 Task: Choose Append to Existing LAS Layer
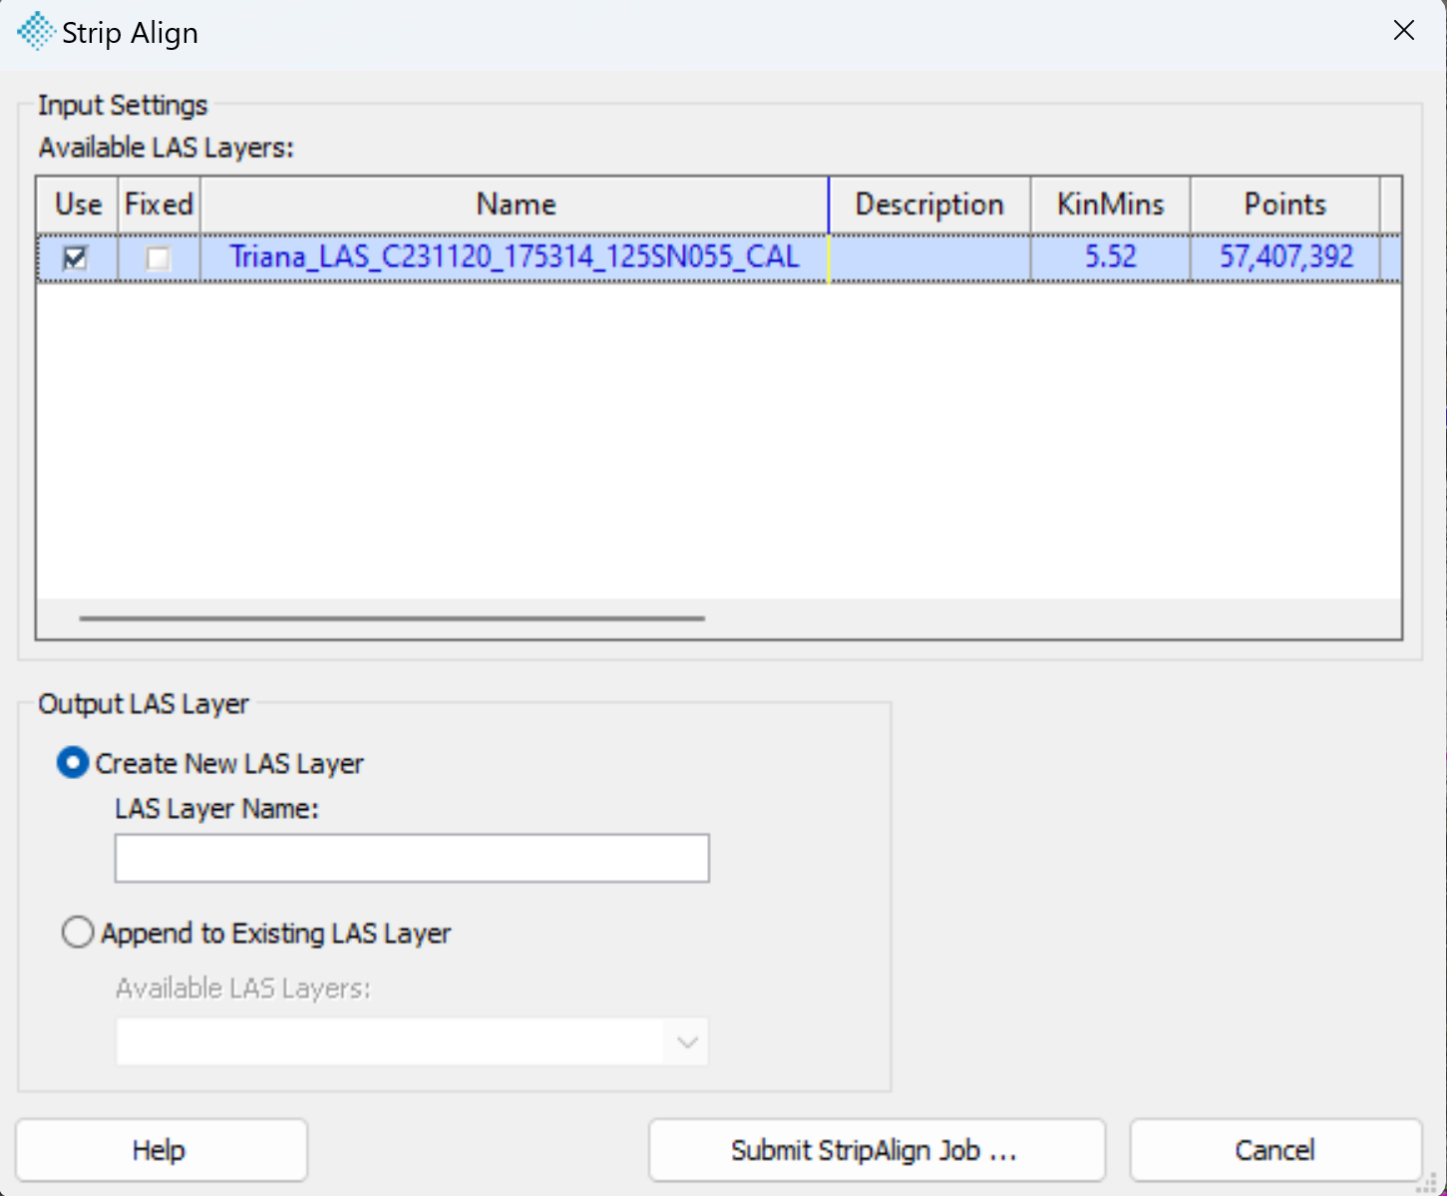[x=78, y=933]
